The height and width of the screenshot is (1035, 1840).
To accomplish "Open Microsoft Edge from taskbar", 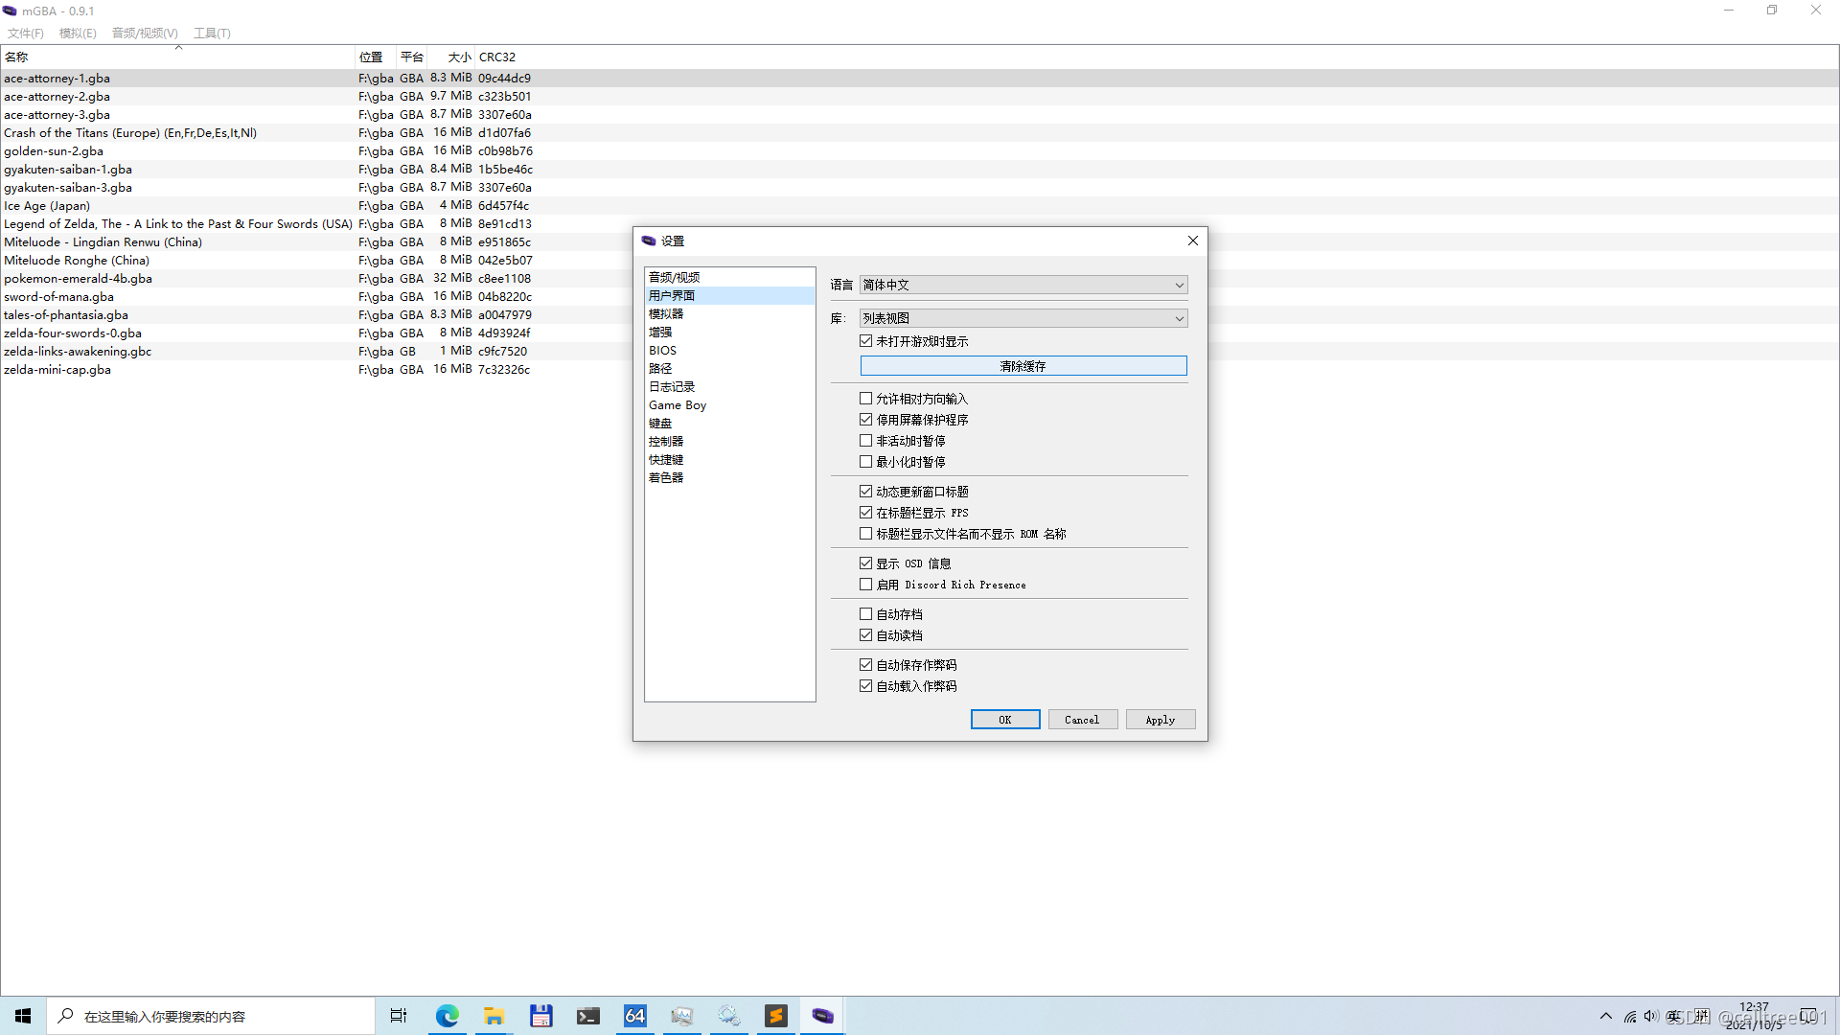I will (448, 1016).
